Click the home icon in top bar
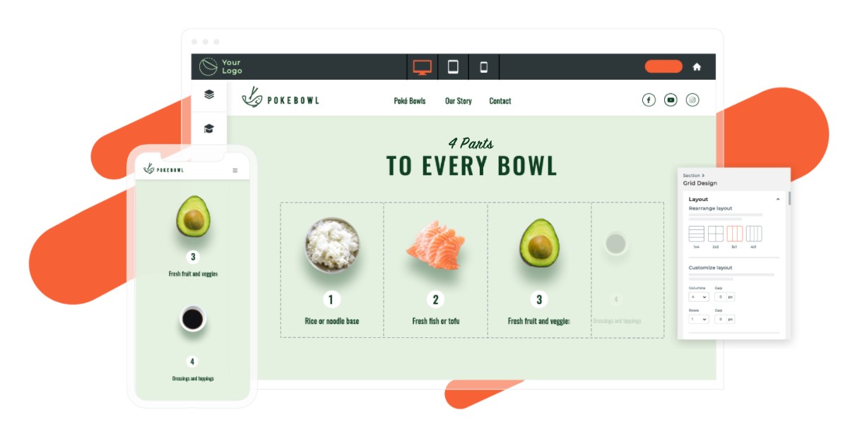Image resolution: width=862 pixels, height=441 pixels. tap(697, 67)
